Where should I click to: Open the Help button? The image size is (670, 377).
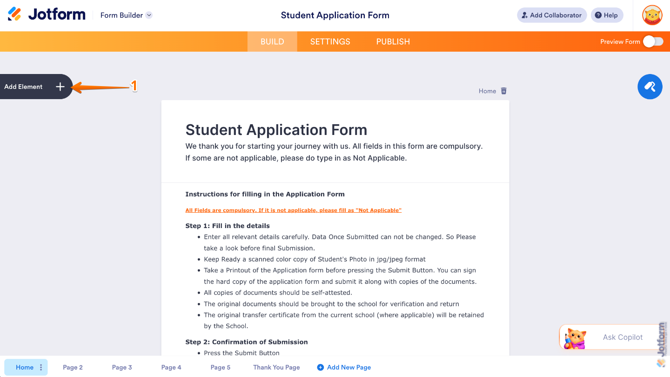(607, 15)
